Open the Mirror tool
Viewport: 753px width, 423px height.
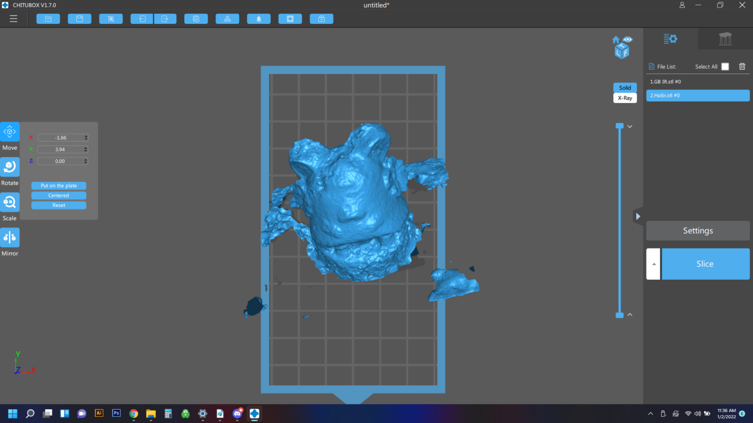[x=10, y=238]
